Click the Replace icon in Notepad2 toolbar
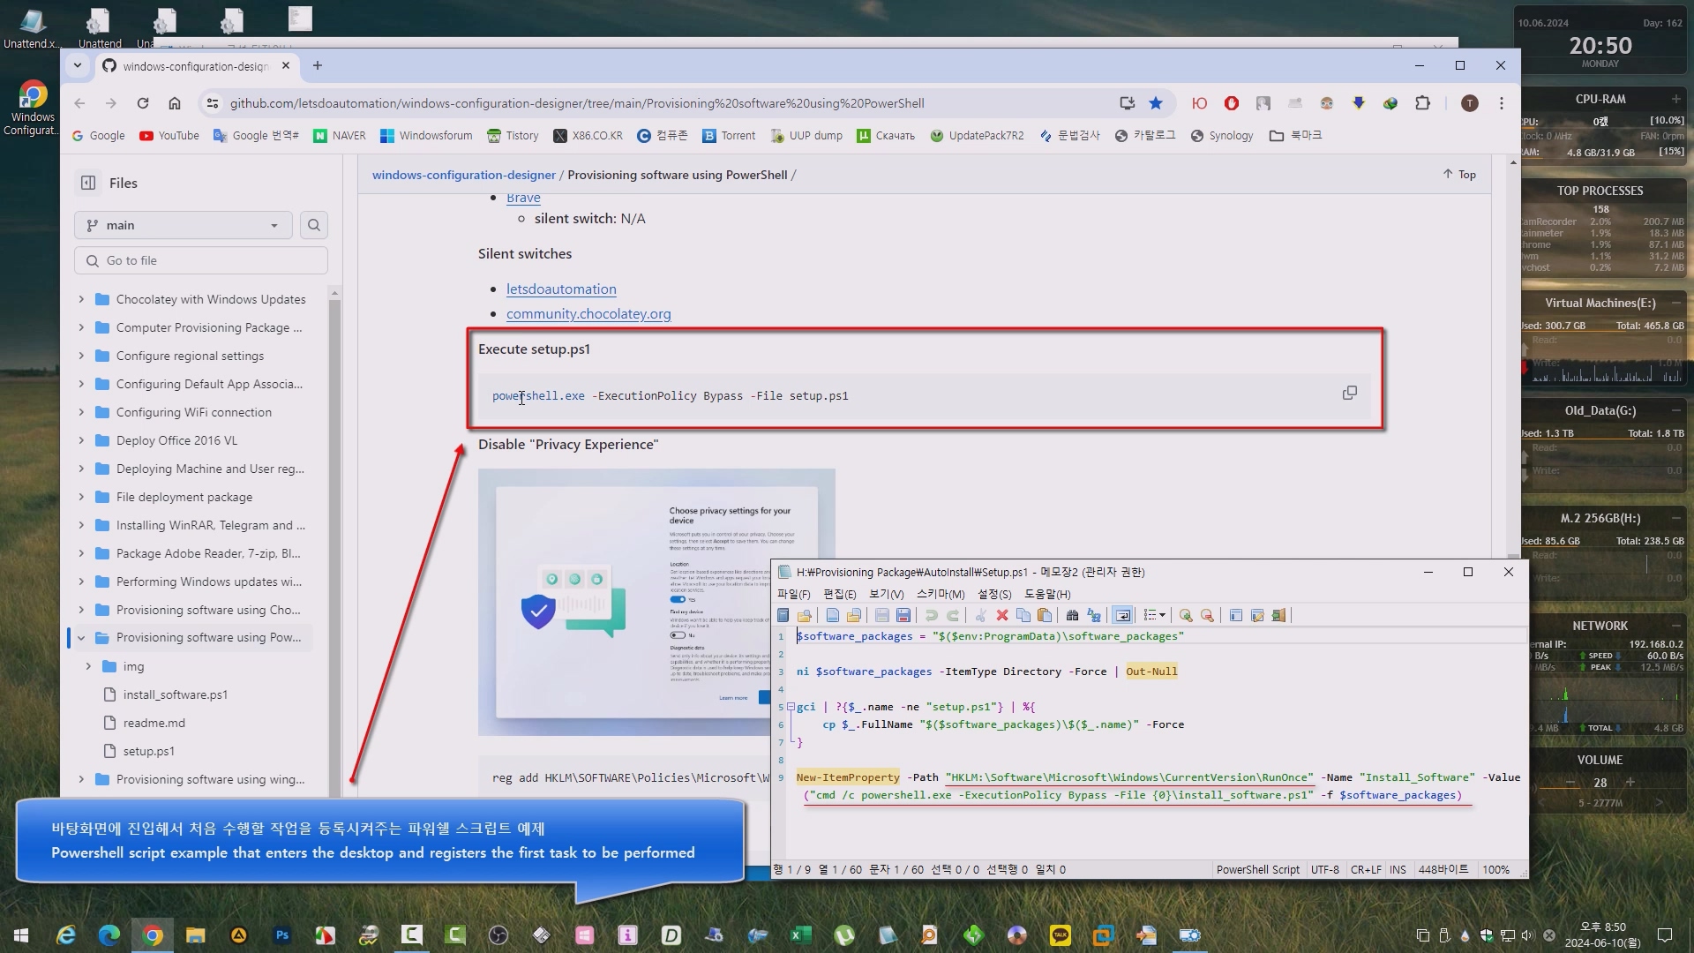The width and height of the screenshot is (1694, 953). click(1094, 615)
